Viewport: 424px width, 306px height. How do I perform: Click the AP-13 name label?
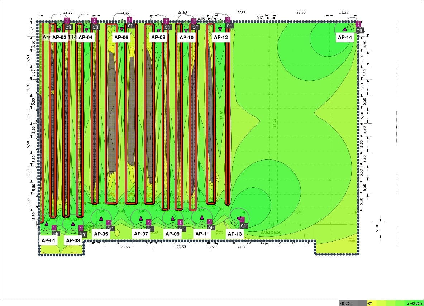pos(235,234)
